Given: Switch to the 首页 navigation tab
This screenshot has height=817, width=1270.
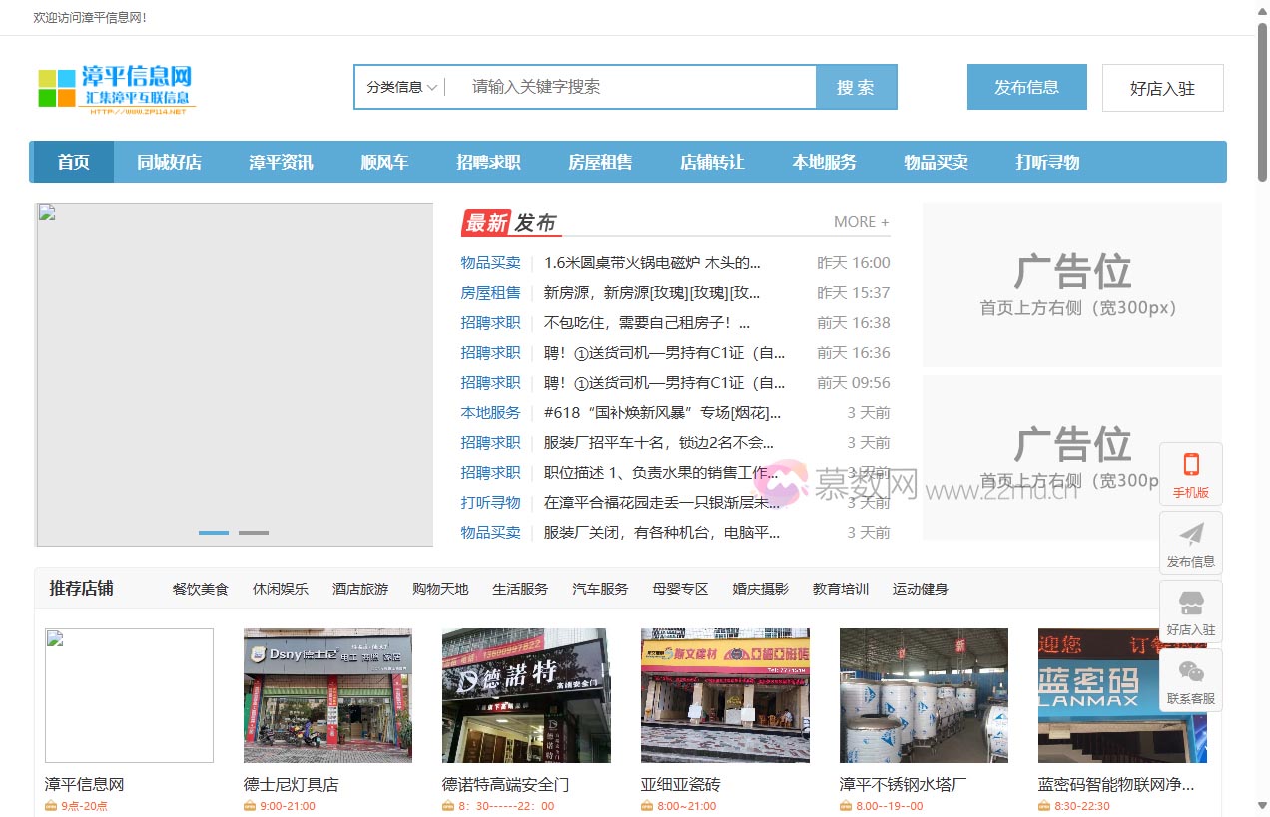Looking at the screenshot, I should (71, 162).
